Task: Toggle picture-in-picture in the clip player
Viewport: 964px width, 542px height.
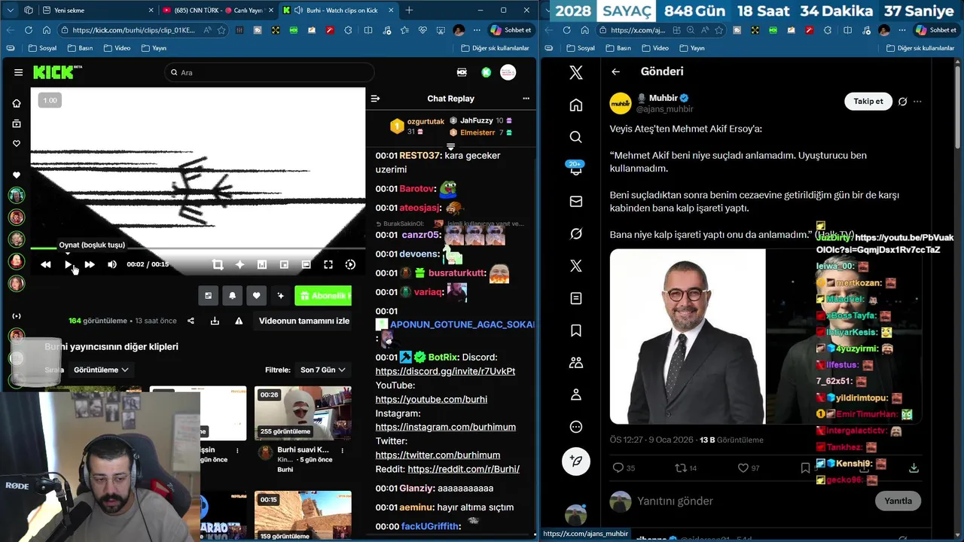Action: pos(284,264)
